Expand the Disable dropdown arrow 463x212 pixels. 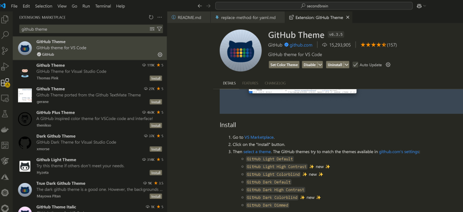pyautogui.click(x=320, y=65)
